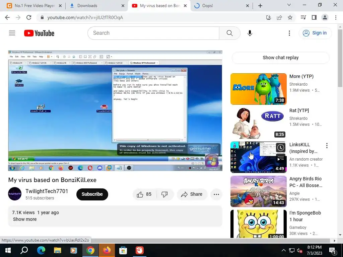Share this page from address bar
The width and height of the screenshot is (343, 257).
279,17
